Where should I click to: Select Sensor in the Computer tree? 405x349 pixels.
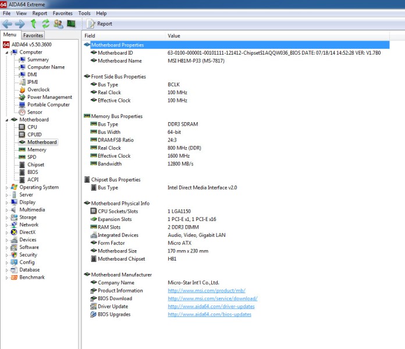pos(34,112)
